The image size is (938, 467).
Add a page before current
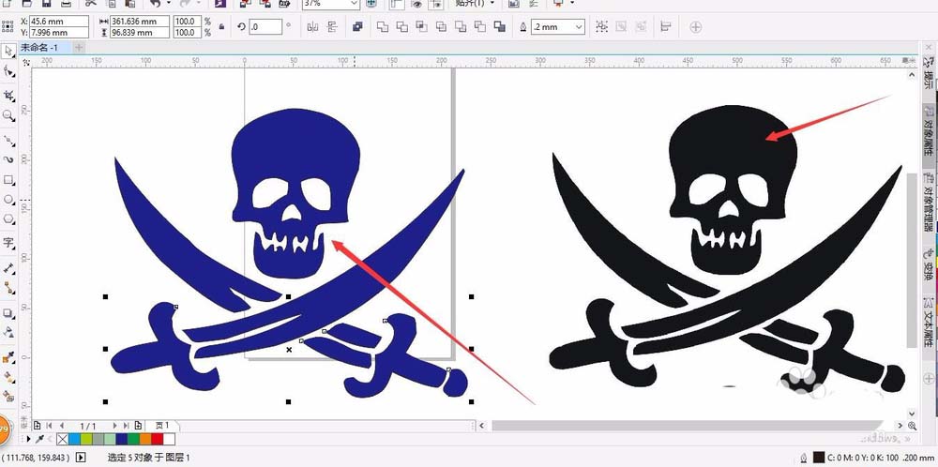pos(38,425)
